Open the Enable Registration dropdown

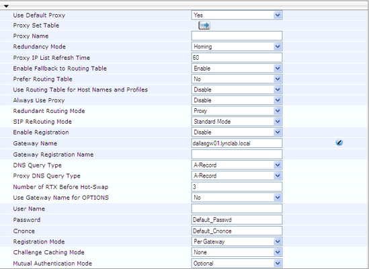[237, 132]
